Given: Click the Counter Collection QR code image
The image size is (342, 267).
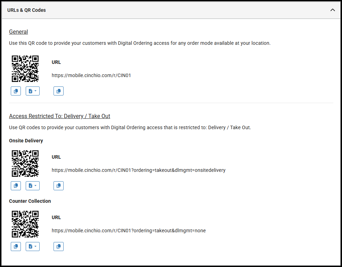Looking at the screenshot, I should click(25, 224).
